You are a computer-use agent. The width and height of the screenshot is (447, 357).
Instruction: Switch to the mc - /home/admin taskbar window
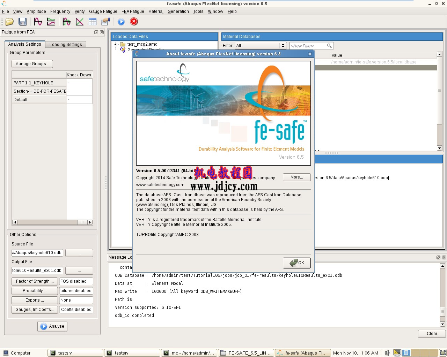pos(189,353)
